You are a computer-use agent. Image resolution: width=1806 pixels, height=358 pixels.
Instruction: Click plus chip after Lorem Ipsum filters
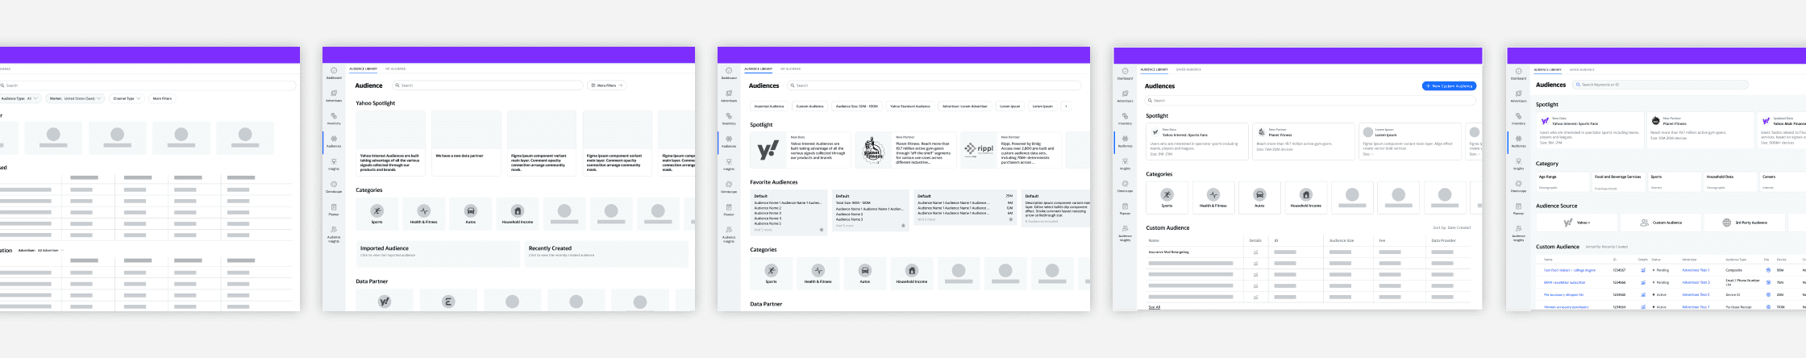[x=1065, y=106]
